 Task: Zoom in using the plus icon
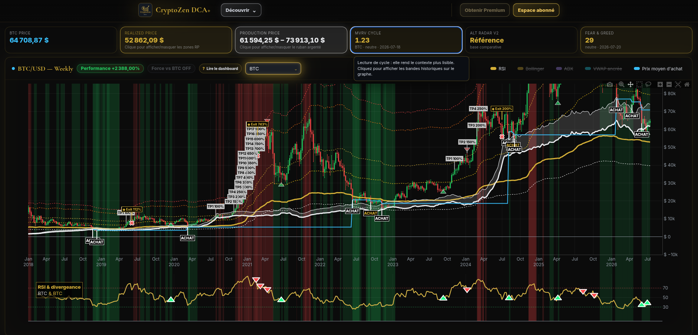point(660,84)
